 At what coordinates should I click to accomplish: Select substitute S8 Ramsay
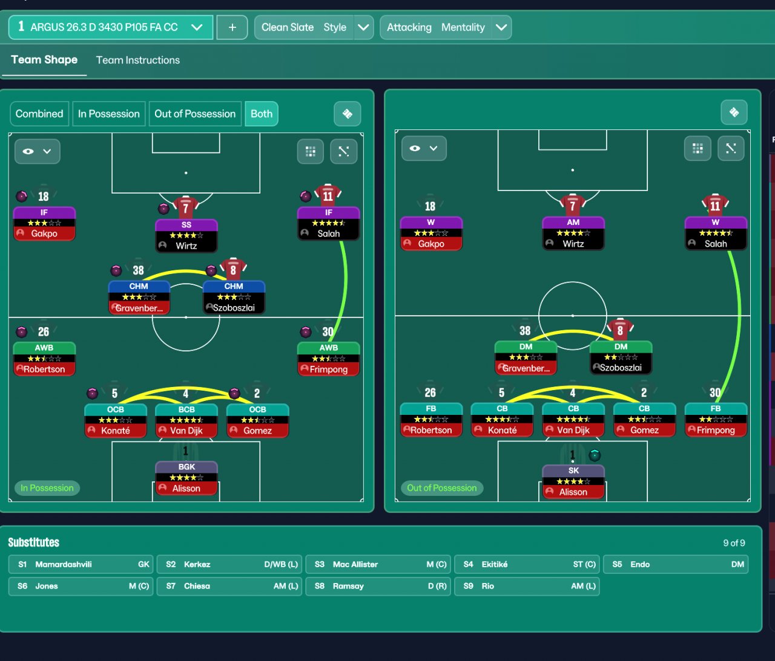[x=378, y=586]
